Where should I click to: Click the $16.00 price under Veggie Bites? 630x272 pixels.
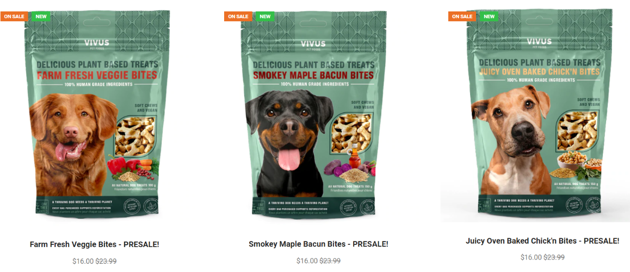83,261
